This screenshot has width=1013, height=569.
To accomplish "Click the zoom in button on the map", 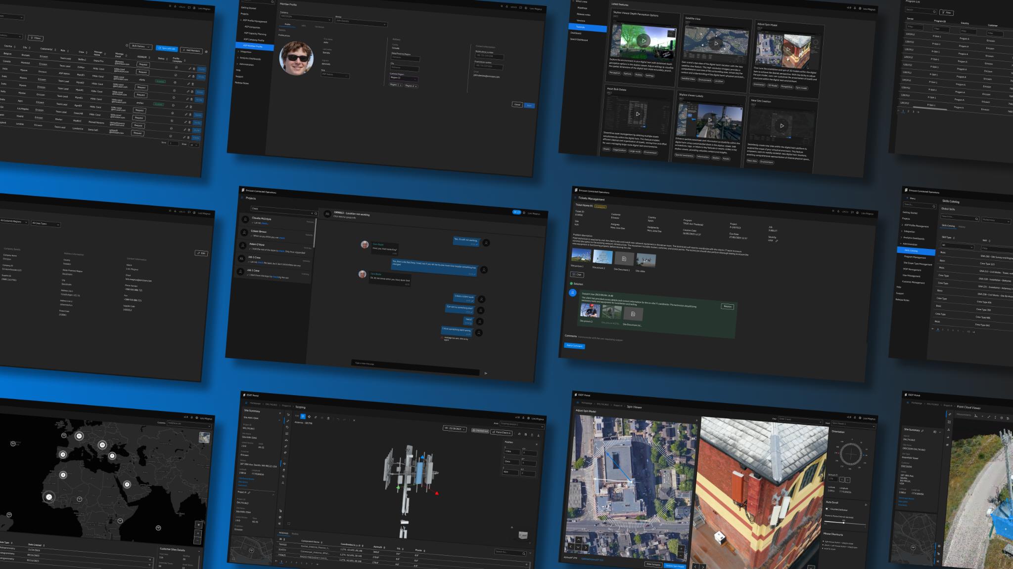I will (198, 533).
